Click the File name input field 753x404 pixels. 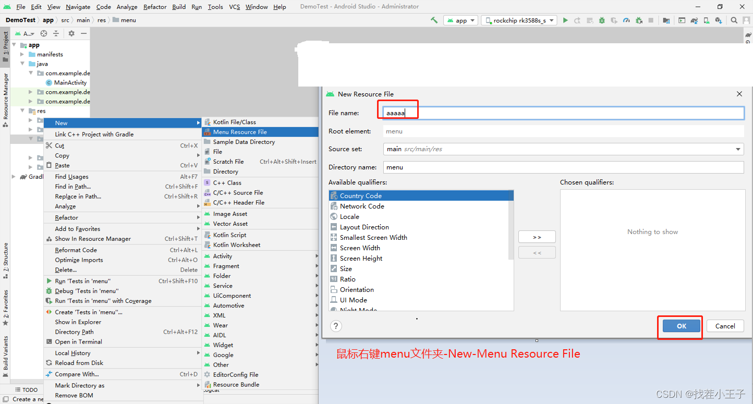coord(563,113)
